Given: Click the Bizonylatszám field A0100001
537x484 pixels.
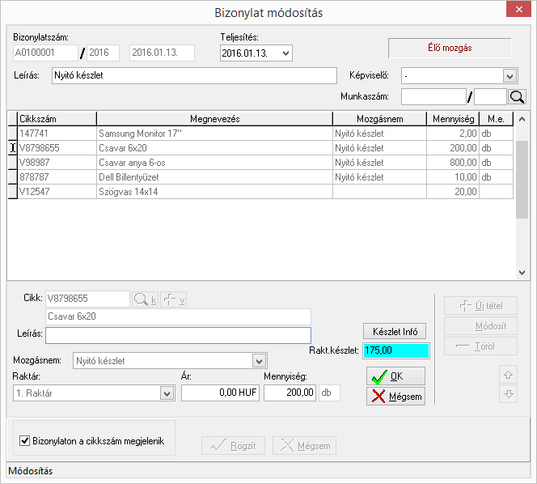Looking at the screenshot, I should click(45, 53).
